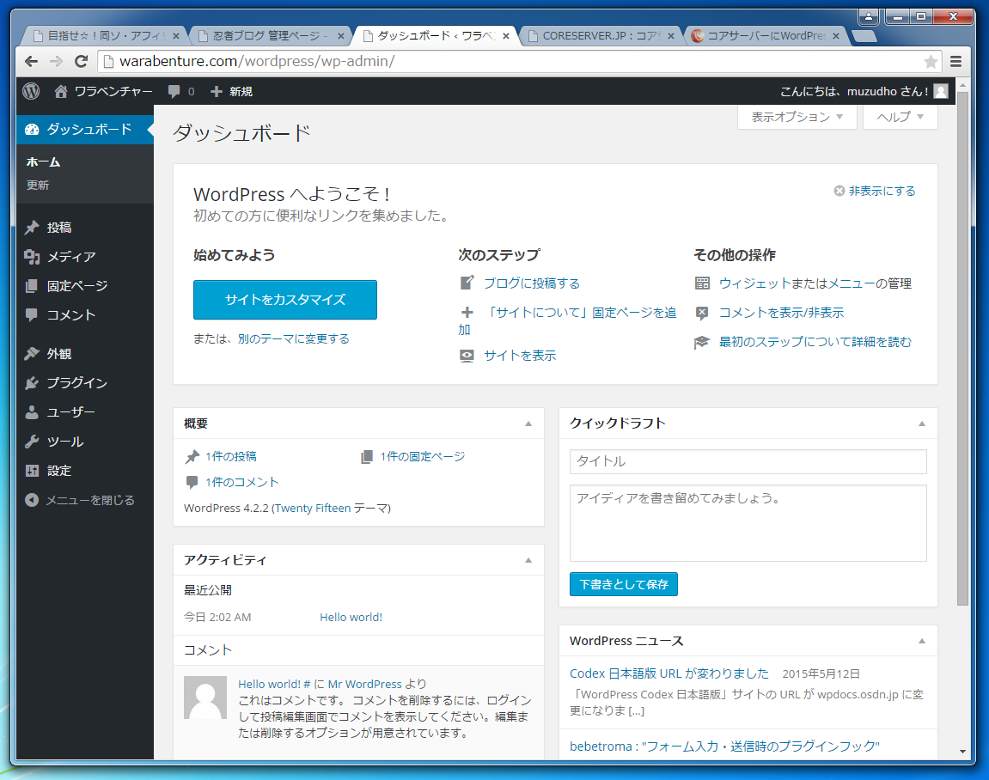The width and height of the screenshot is (989, 780).
Task: Click 下書きとして保存 button
Action: pyautogui.click(x=624, y=584)
